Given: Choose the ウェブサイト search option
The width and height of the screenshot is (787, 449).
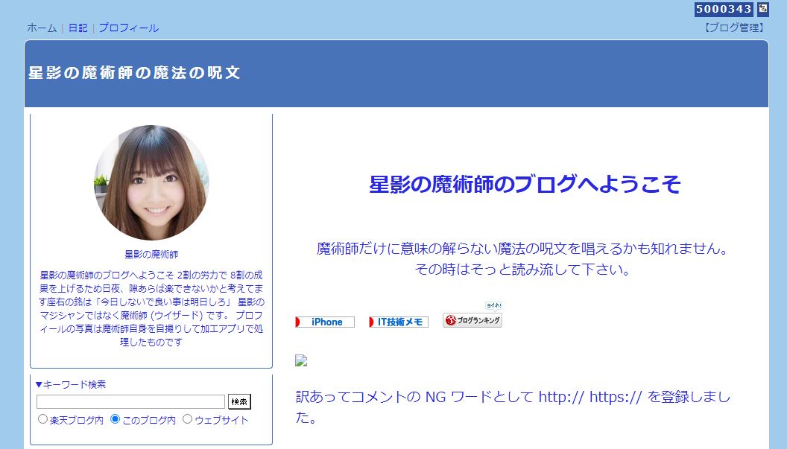Looking at the screenshot, I should (186, 418).
